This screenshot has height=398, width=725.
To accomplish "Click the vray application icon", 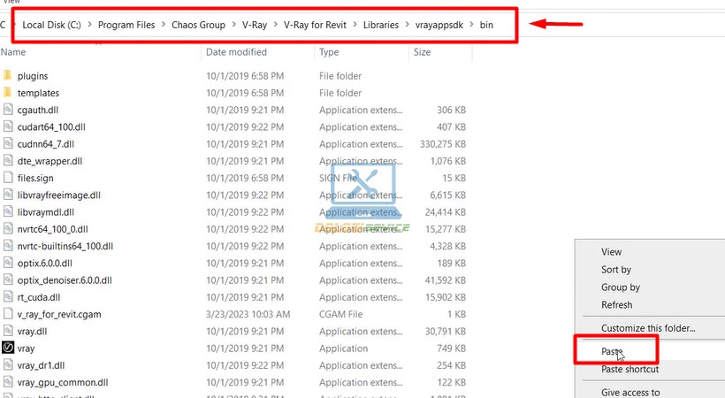I will 8,348.
